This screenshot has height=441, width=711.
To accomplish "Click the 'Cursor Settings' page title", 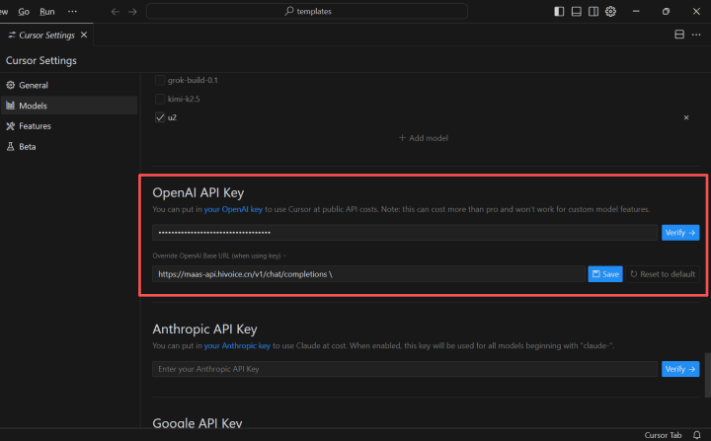I will click(x=41, y=60).
